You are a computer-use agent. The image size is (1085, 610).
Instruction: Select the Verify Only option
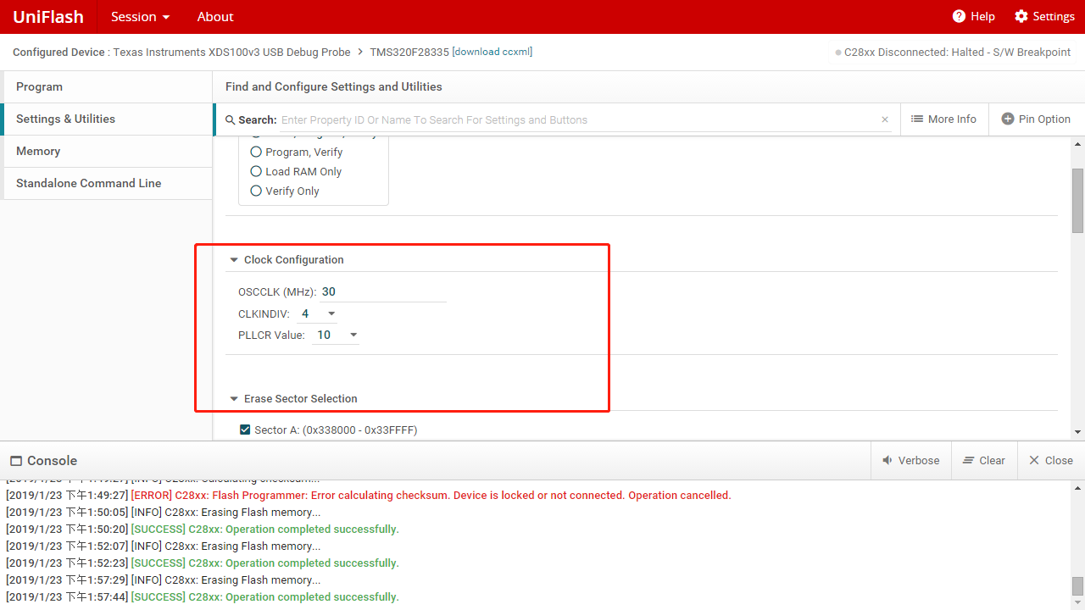click(256, 190)
